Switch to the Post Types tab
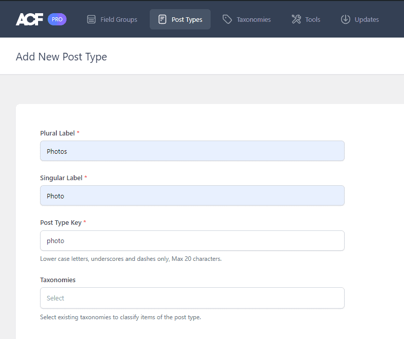404x339 pixels. 186,20
